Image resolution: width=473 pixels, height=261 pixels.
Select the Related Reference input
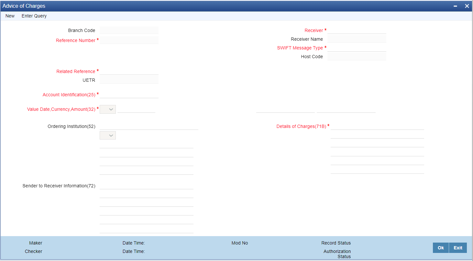point(129,71)
